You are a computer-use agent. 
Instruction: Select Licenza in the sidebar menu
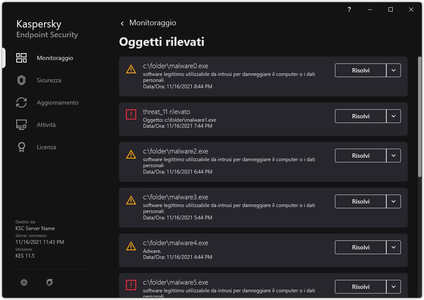coord(46,147)
